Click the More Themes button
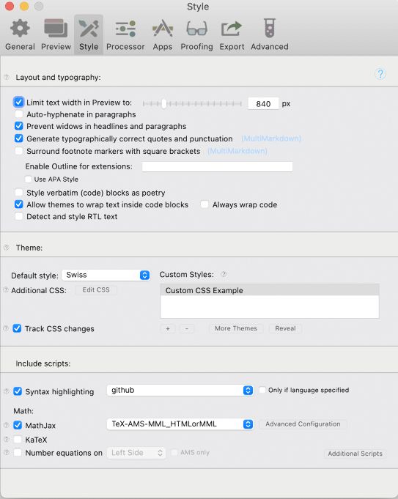 click(x=236, y=328)
